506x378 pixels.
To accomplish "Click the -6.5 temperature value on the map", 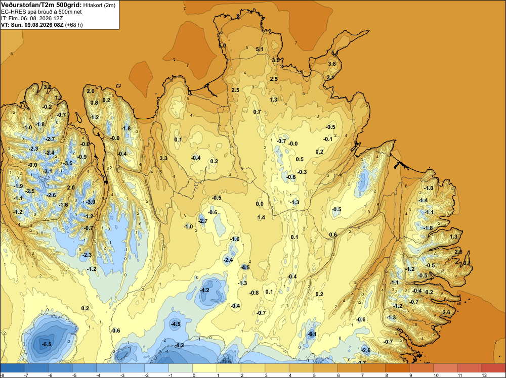I will tap(47, 344).
